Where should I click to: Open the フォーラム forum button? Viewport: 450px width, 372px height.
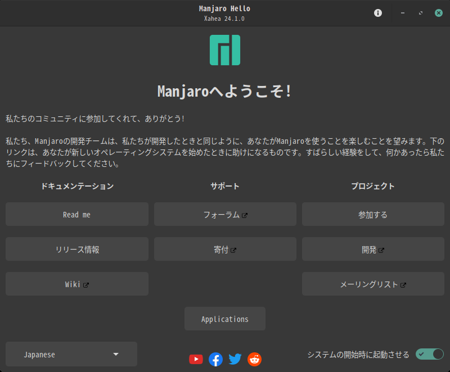pyautogui.click(x=226, y=214)
